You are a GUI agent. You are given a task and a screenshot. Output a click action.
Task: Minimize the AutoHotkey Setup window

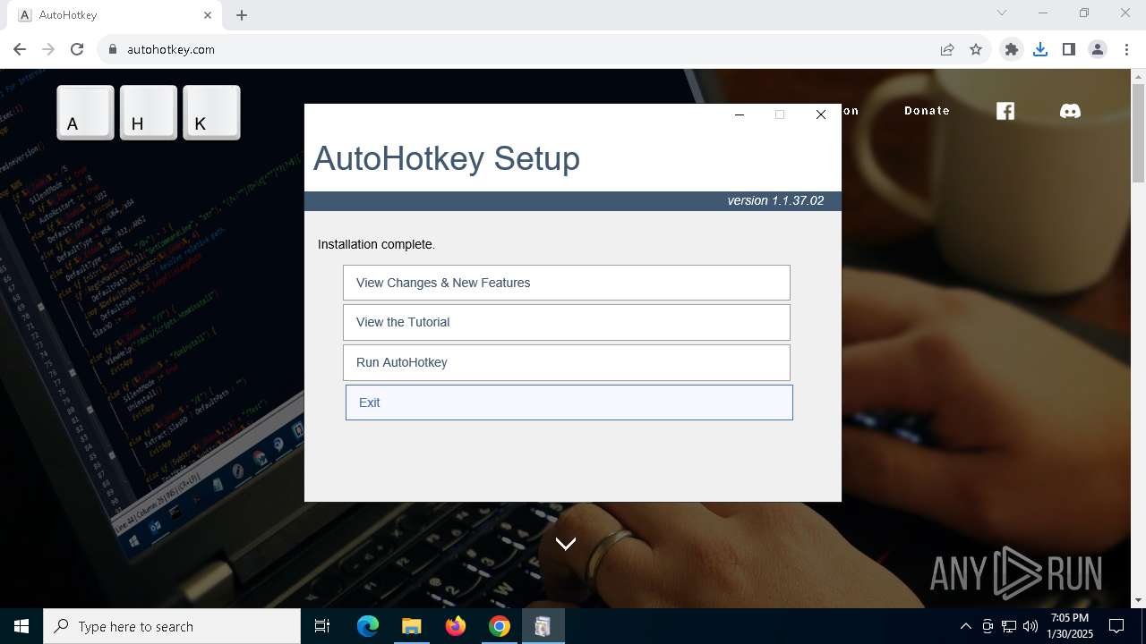(x=740, y=114)
